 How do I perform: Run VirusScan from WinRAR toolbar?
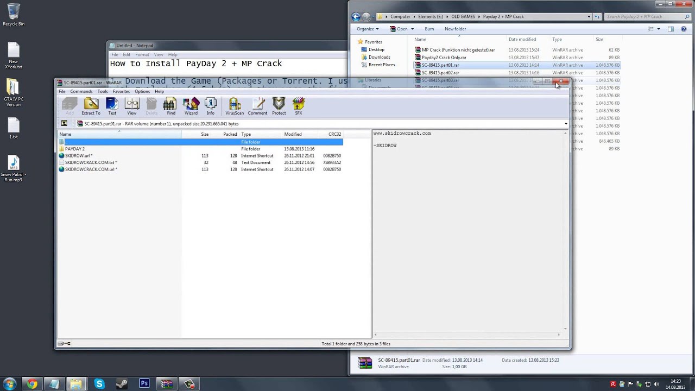tap(235, 106)
